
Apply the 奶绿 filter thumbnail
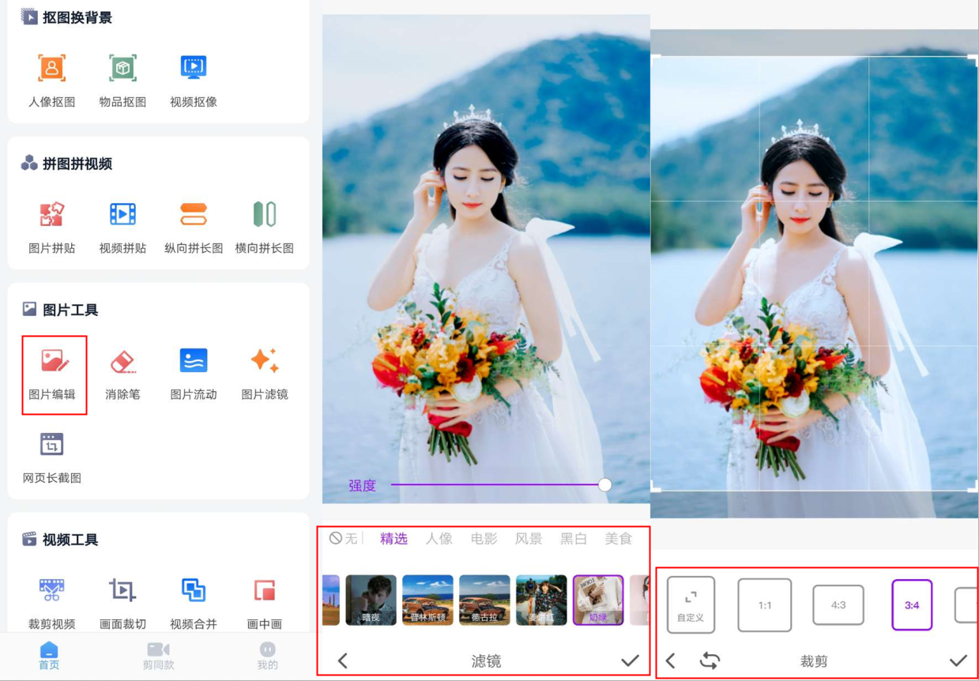point(597,600)
